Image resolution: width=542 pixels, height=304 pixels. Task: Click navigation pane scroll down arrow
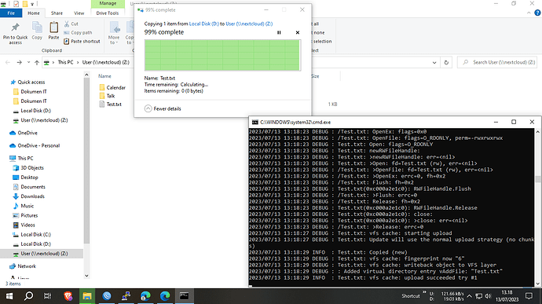pyautogui.click(x=86, y=276)
